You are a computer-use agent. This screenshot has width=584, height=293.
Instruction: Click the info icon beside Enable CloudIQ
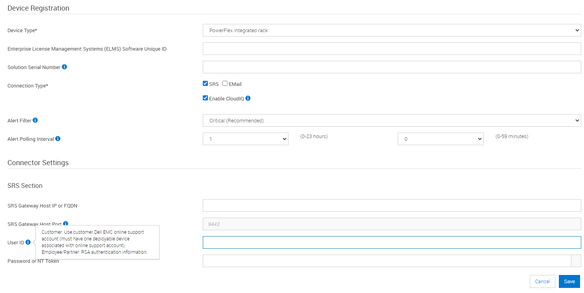pyautogui.click(x=248, y=98)
